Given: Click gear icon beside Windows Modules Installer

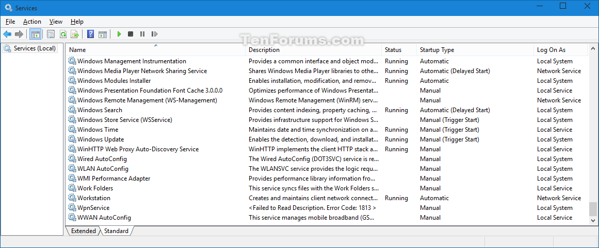Looking at the screenshot, I should pos(72,81).
